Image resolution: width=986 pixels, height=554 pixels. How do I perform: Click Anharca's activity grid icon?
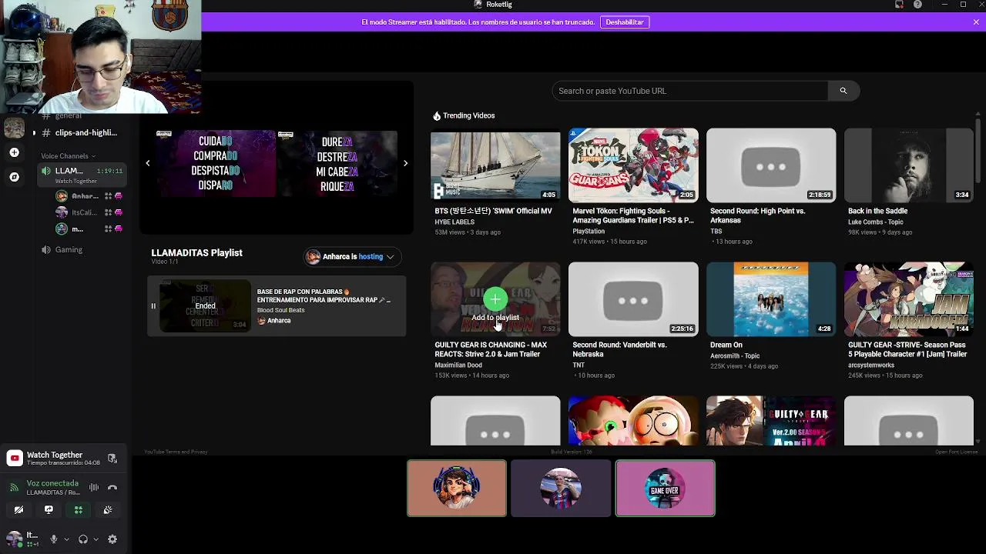click(x=108, y=196)
